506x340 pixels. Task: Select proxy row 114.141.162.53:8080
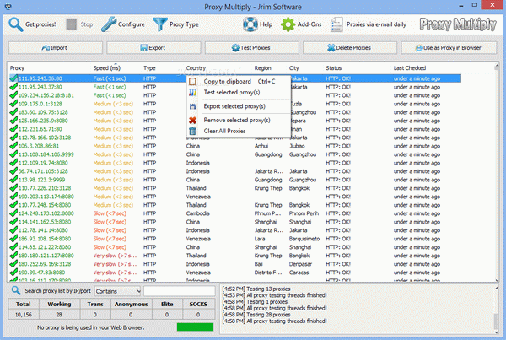coord(235,222)
